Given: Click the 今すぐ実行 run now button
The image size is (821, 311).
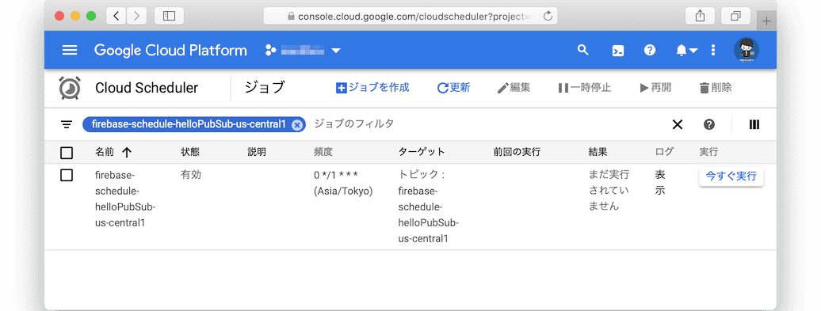Looking at the screenshot, I should pyautogui.click(x=731, y=176).
